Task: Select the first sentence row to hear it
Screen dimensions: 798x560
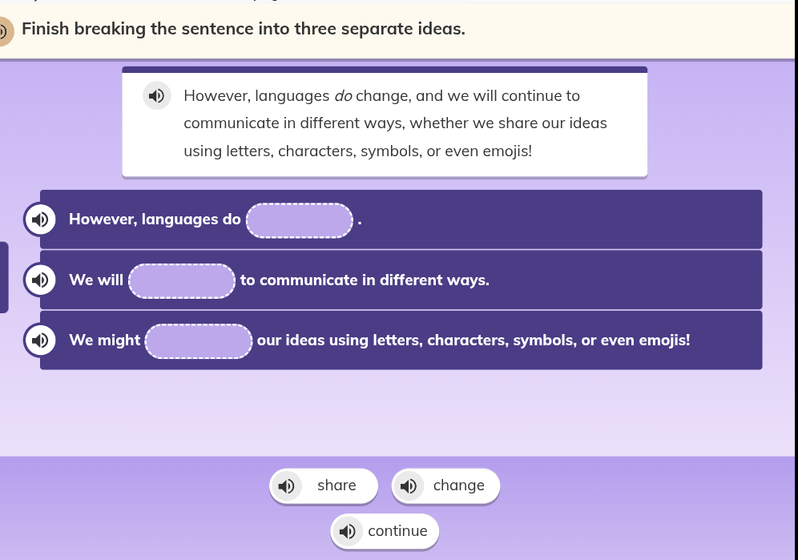Action: (x=481, y=219)
